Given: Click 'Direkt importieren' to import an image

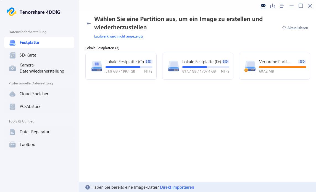Looking at the screenshot, I should [x=177, y=187].
